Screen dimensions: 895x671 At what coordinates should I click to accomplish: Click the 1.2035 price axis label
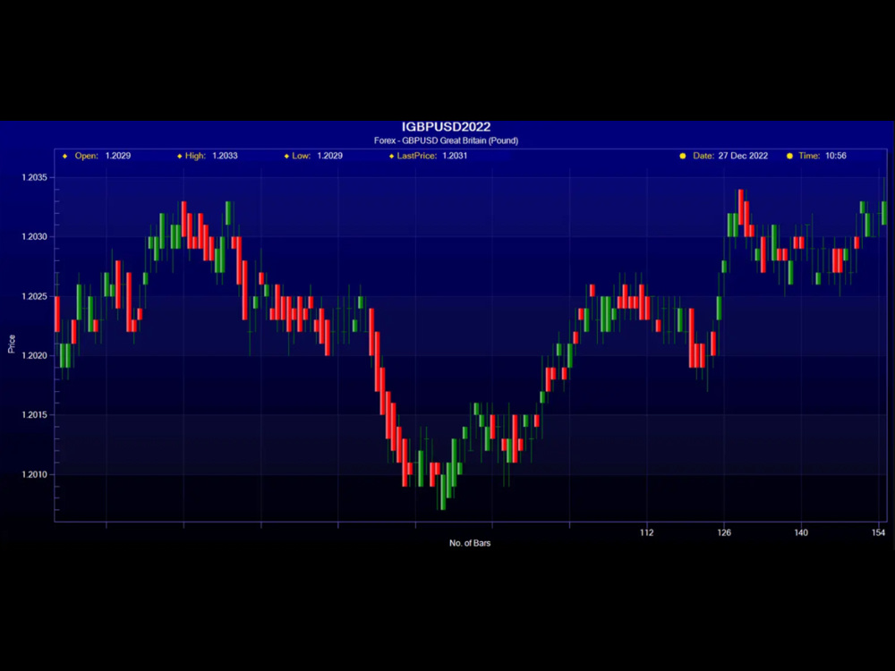(34, 177)
